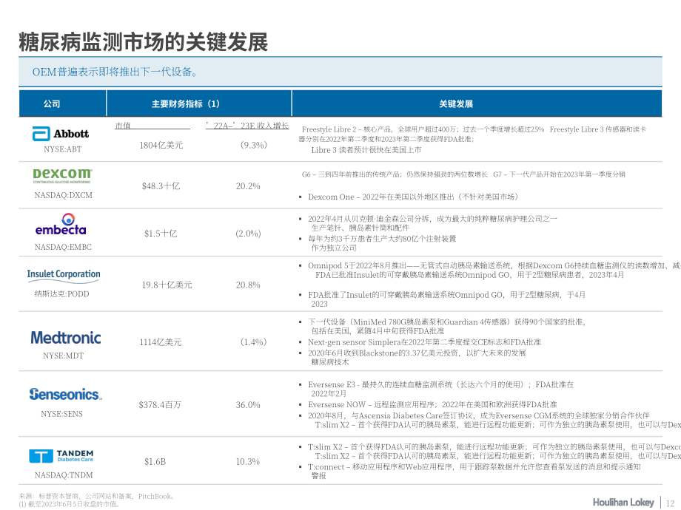Click Abbott growth value (9.3%)
The width and height of the screenshot is (681, 510).
[x=254, y=145]
